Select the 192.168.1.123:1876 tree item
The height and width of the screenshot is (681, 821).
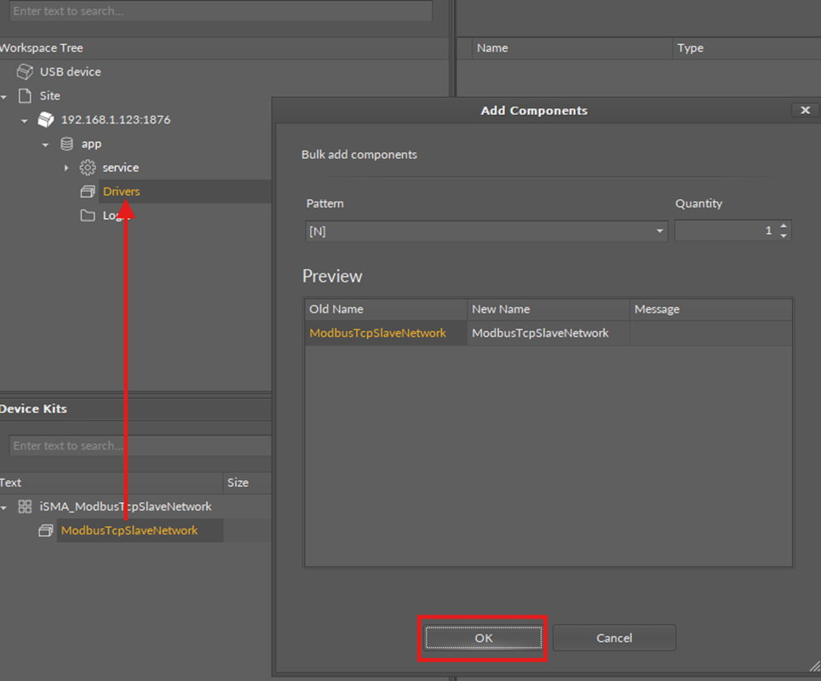point(116,120)
